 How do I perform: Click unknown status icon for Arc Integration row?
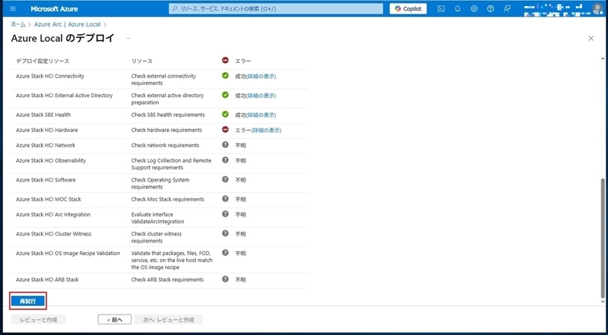click(225, 213)
